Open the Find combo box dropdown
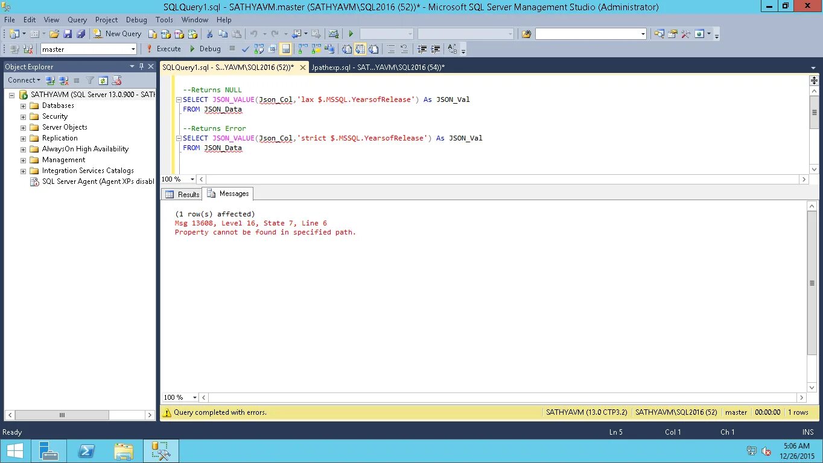The height and width of the screenshot is (463, 823). click(643, 34)
